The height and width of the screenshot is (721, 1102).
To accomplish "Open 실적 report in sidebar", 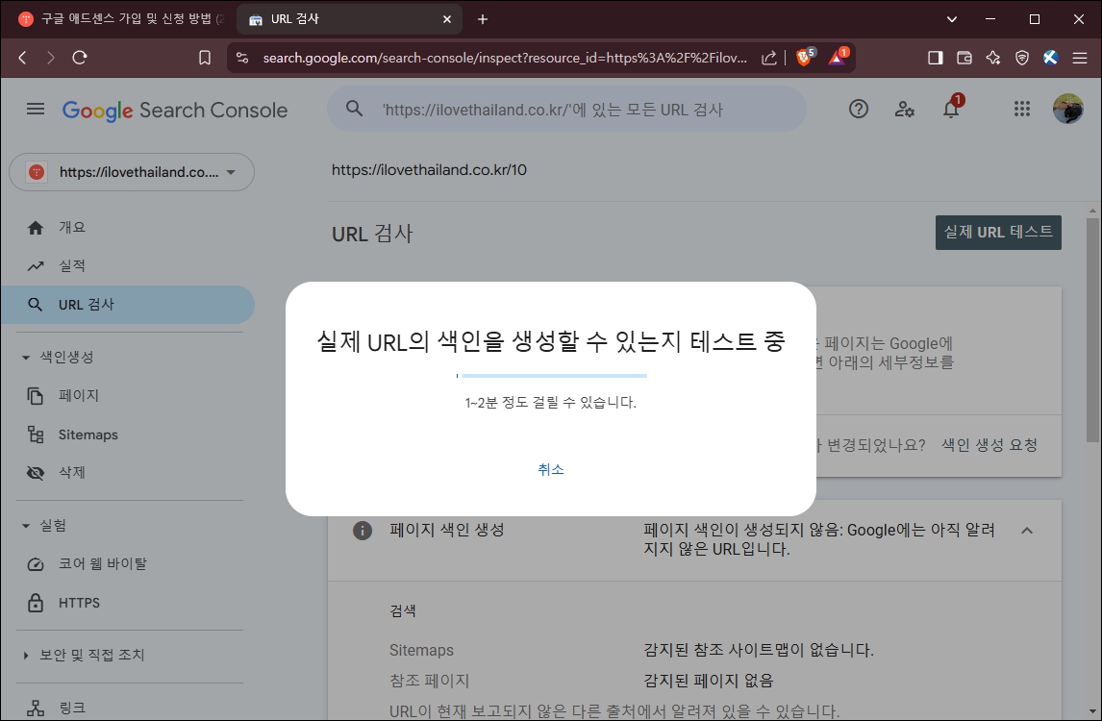I will coord(128,265).
